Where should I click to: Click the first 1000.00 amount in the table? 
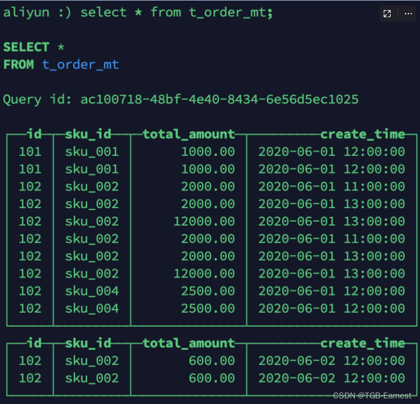coord(208,151)
